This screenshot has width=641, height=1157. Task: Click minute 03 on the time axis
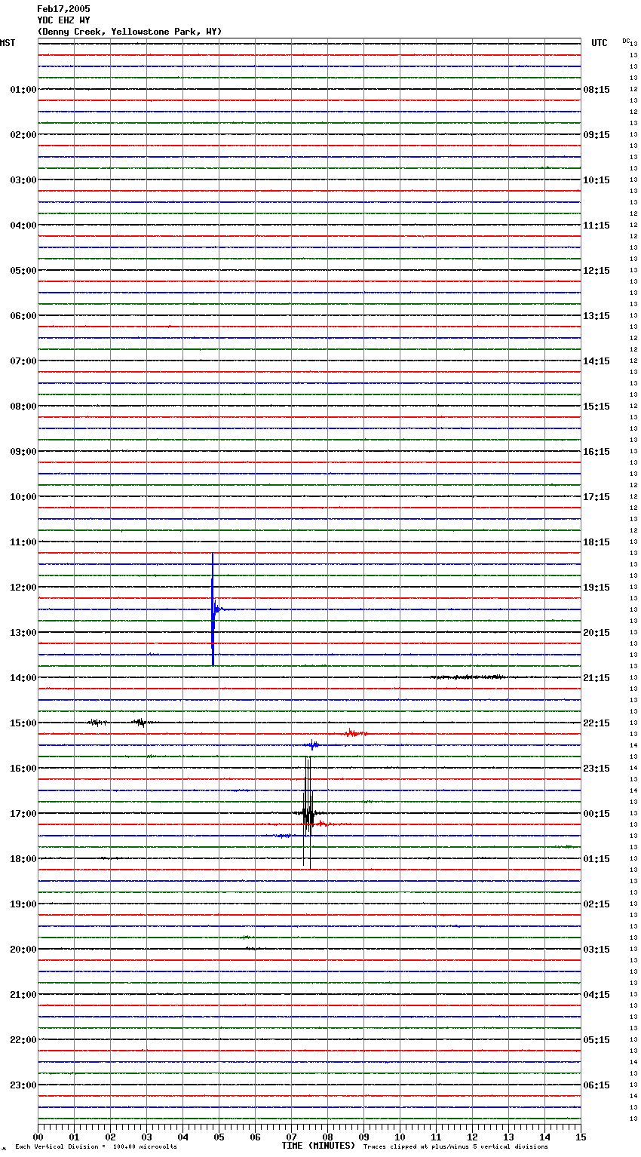tap(146, 1137)
